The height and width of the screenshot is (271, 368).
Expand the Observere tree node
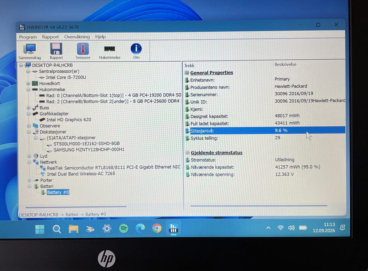coord(29,126)
